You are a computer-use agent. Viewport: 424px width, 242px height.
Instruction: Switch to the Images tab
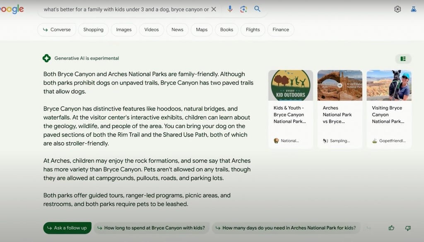[x=124, y=30]
